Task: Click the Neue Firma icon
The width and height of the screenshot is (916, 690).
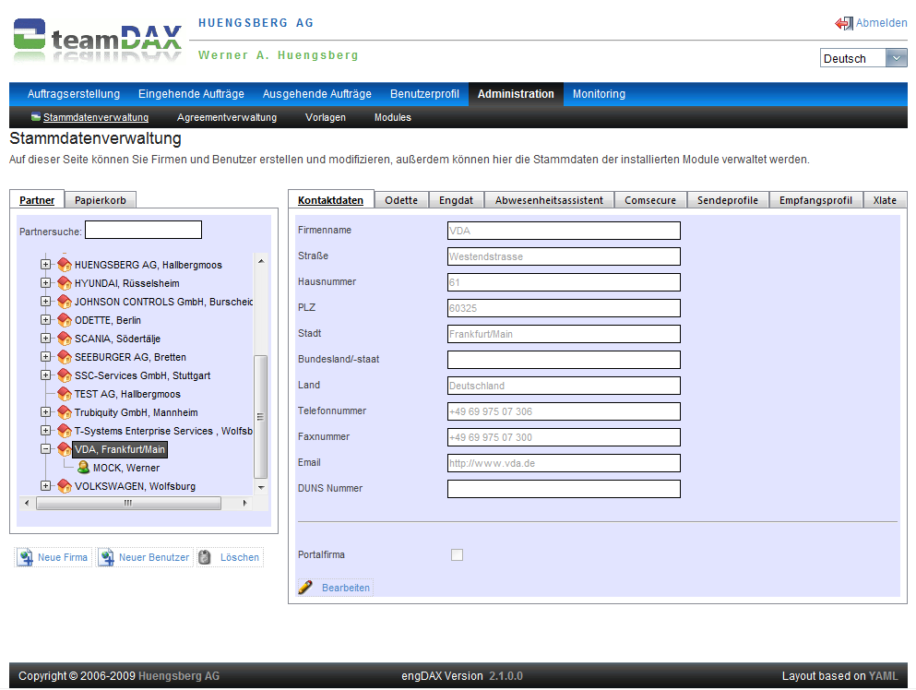Action: coord(25,557)
